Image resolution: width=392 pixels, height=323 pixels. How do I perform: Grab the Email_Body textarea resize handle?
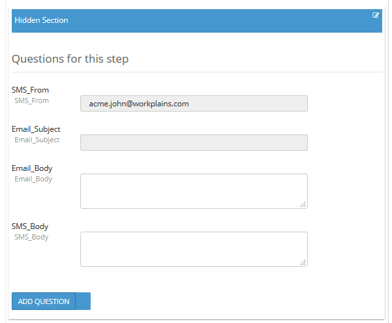click(303, 204)
